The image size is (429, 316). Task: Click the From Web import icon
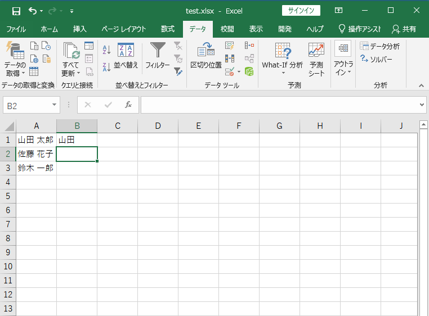click(34, 59)
